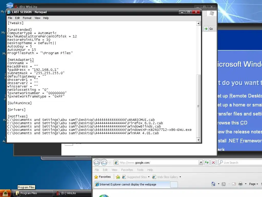This screenshot has height=197, width=262.
Task: Open IE File menu
Action: click(97, 170)
